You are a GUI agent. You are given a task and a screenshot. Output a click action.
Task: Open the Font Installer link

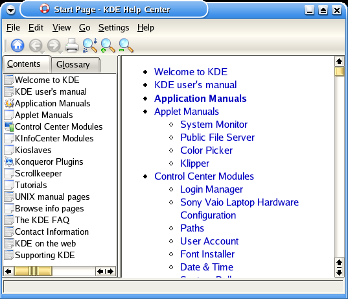[207, 254]
